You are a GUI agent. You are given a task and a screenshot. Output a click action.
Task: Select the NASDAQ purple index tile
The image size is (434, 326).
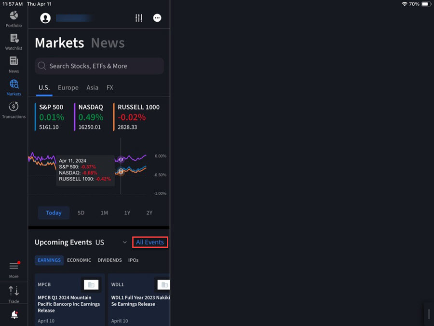[x=91, y=117]
